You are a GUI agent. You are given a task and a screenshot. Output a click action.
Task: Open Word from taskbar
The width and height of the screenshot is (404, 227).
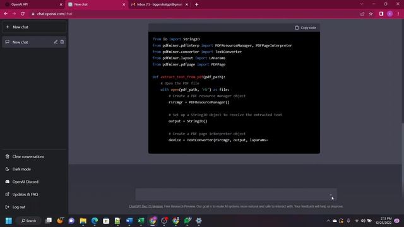click(x=129, y=221)
